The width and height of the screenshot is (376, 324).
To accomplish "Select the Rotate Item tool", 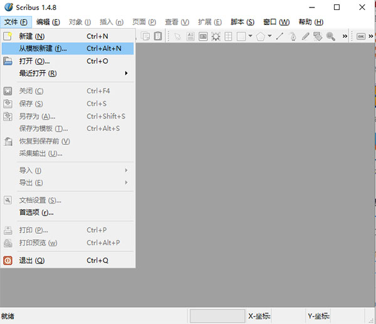I will click(318, 36).
